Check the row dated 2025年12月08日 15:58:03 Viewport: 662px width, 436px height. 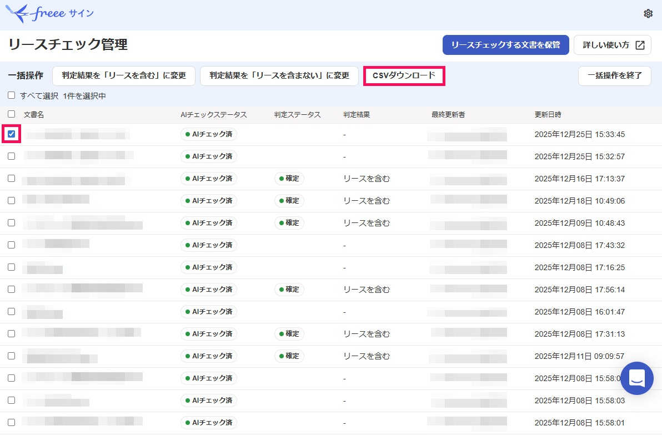tap(12, 400)
